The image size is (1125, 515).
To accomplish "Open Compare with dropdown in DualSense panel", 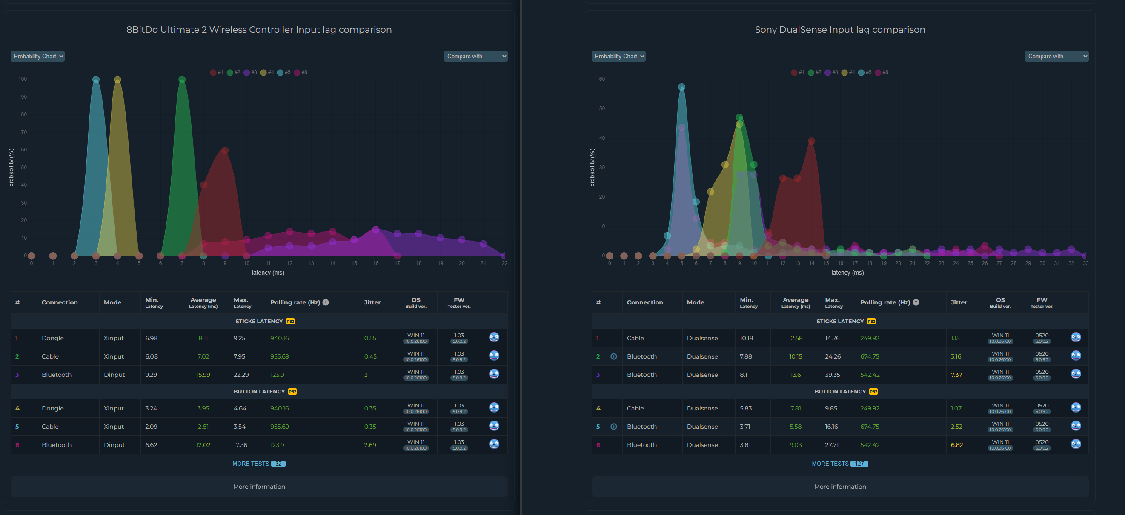I will click(1056, 56).
